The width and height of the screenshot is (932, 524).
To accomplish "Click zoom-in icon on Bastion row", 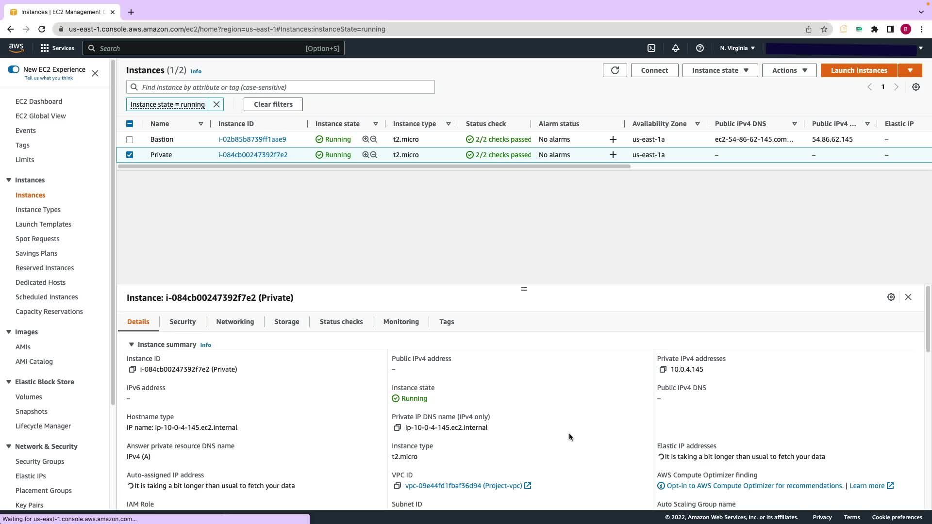I will (366, 139).
